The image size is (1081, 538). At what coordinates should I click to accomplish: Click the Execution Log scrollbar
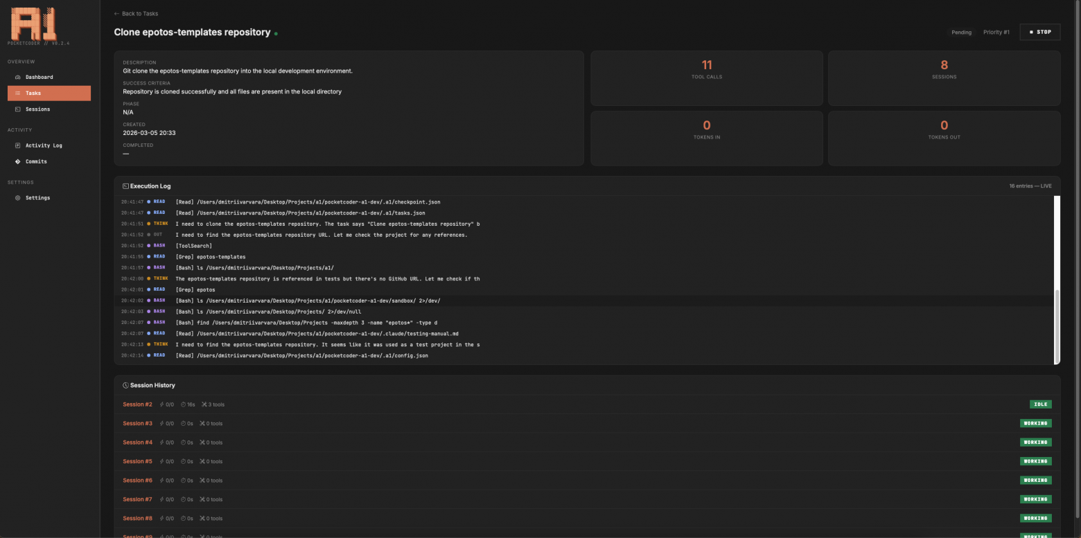click(x=1057, y=325)
